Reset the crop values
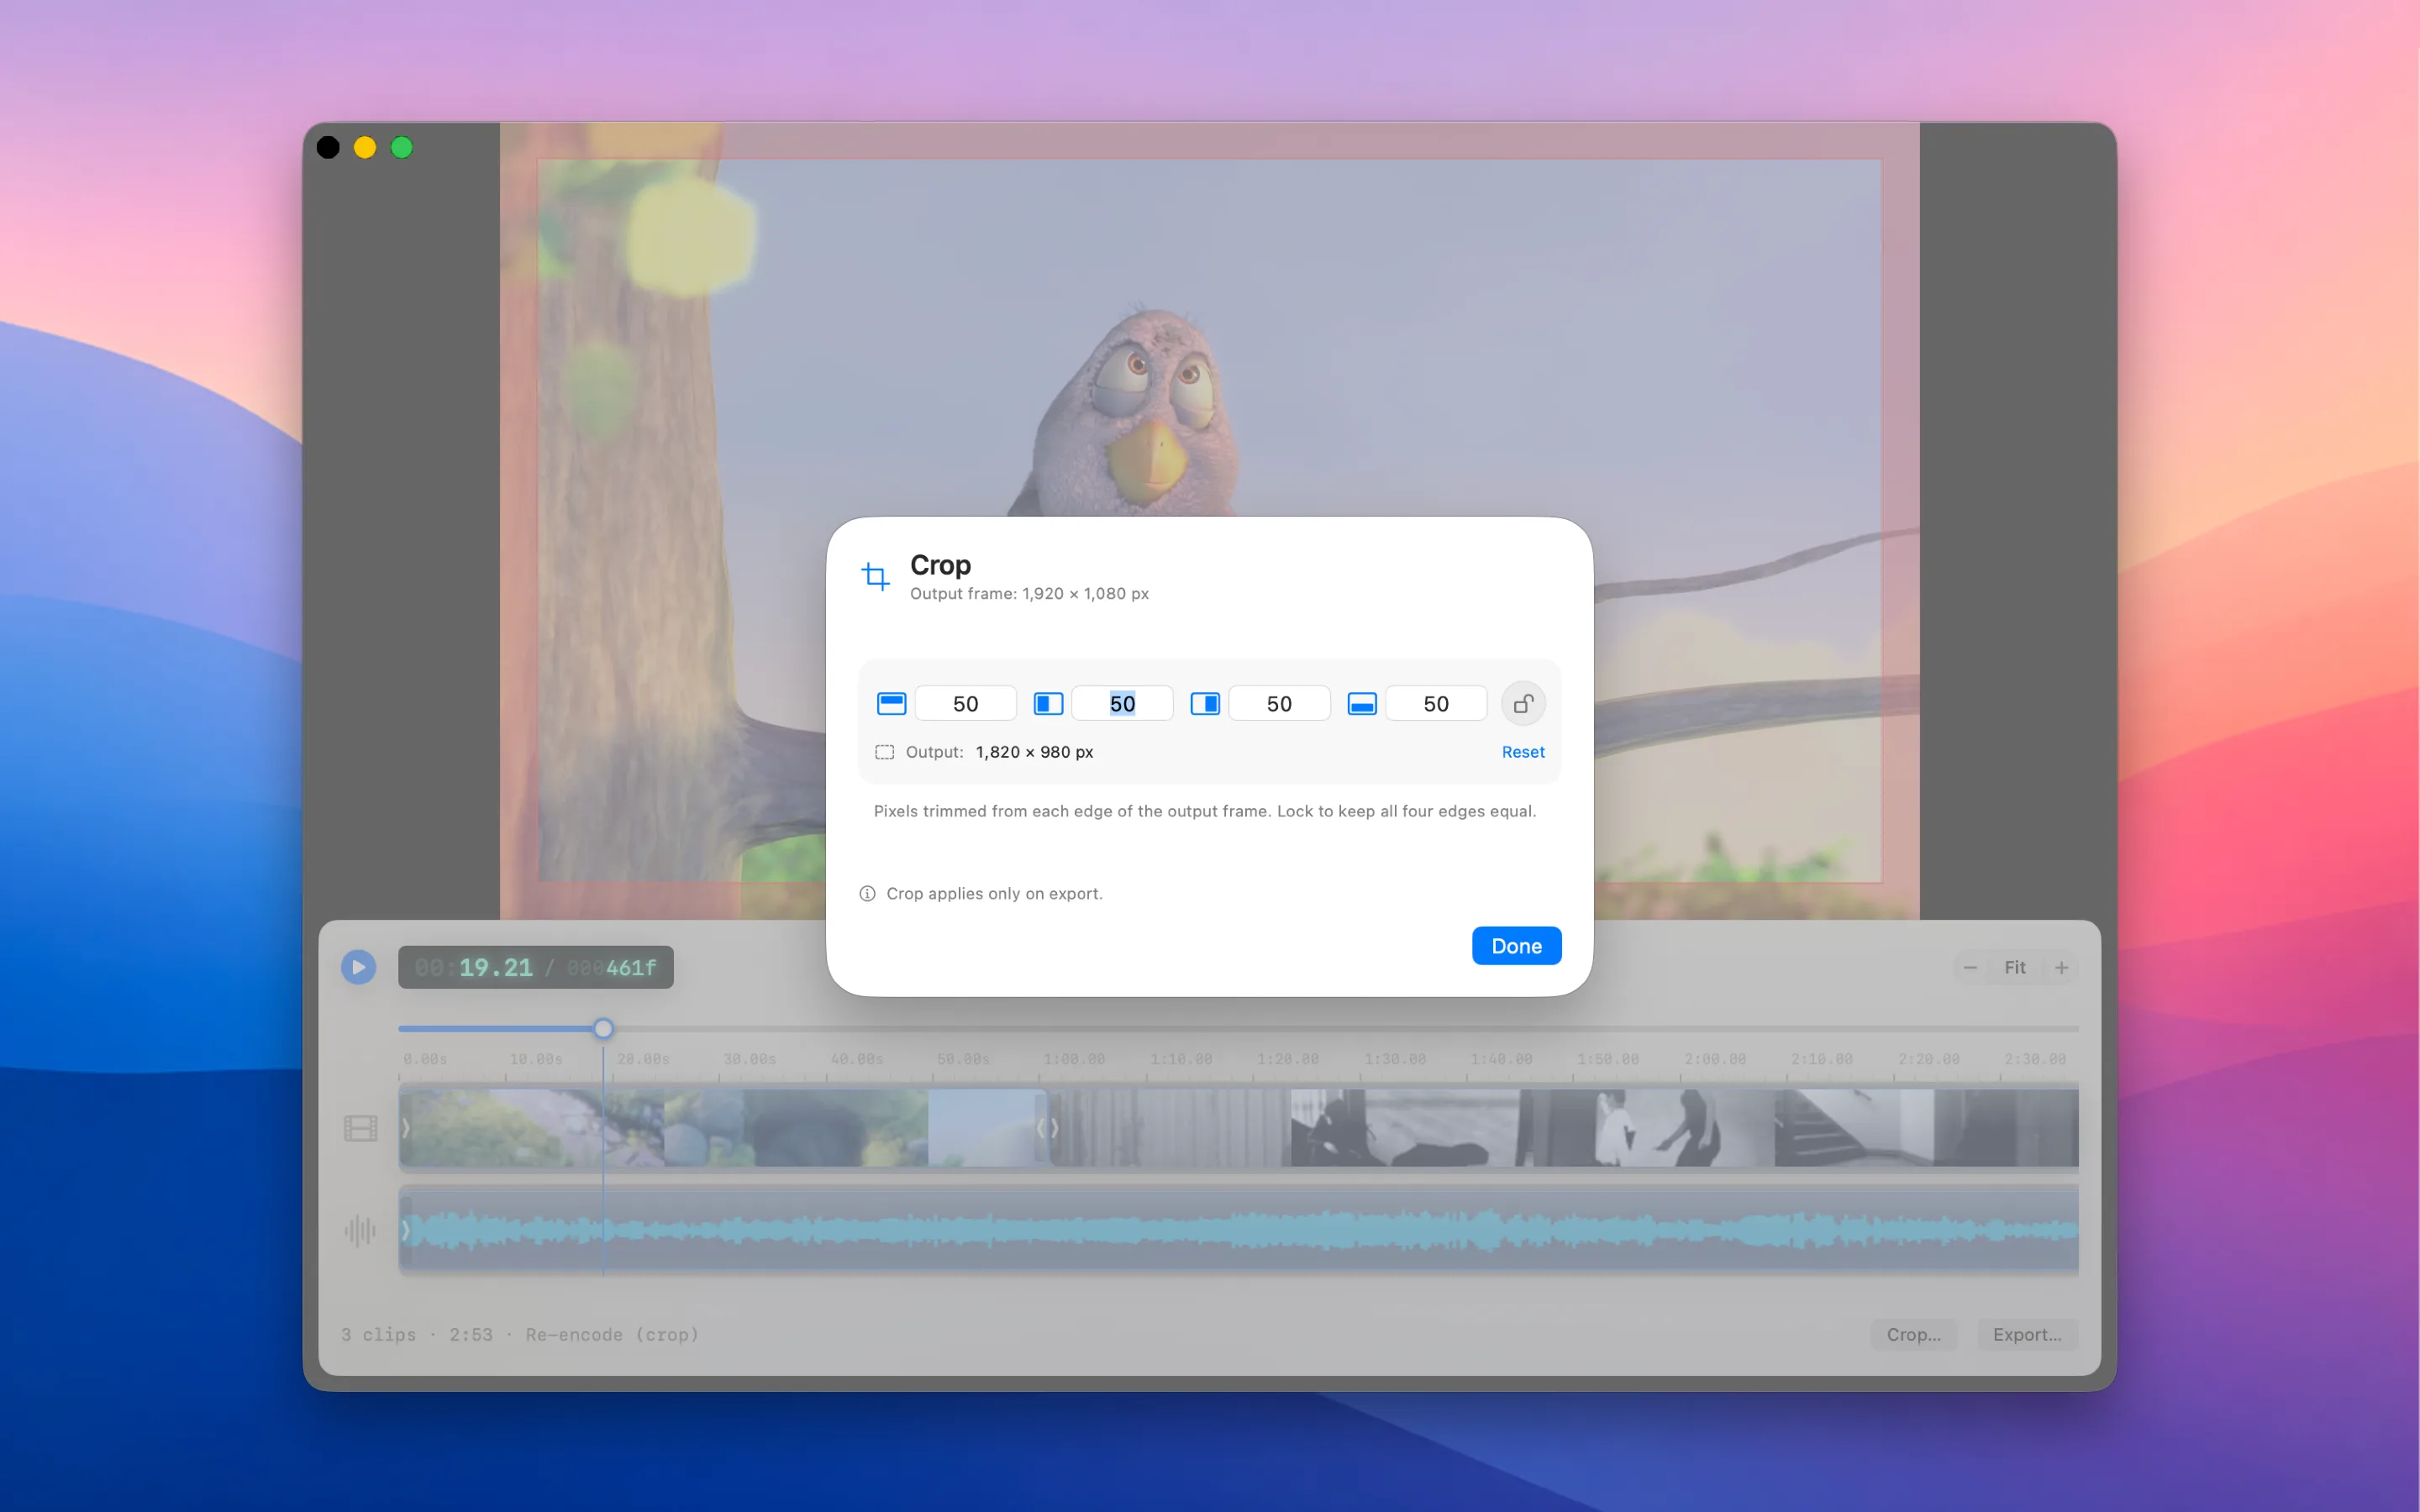Screen dimensions: 2420x1512 1523,752
